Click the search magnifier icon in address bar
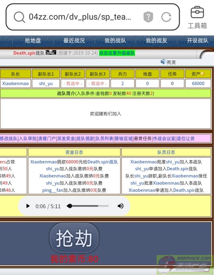Image resolution: width=214 pixels, height=275 pixels. pyautogui.click(x=19, y=17)
